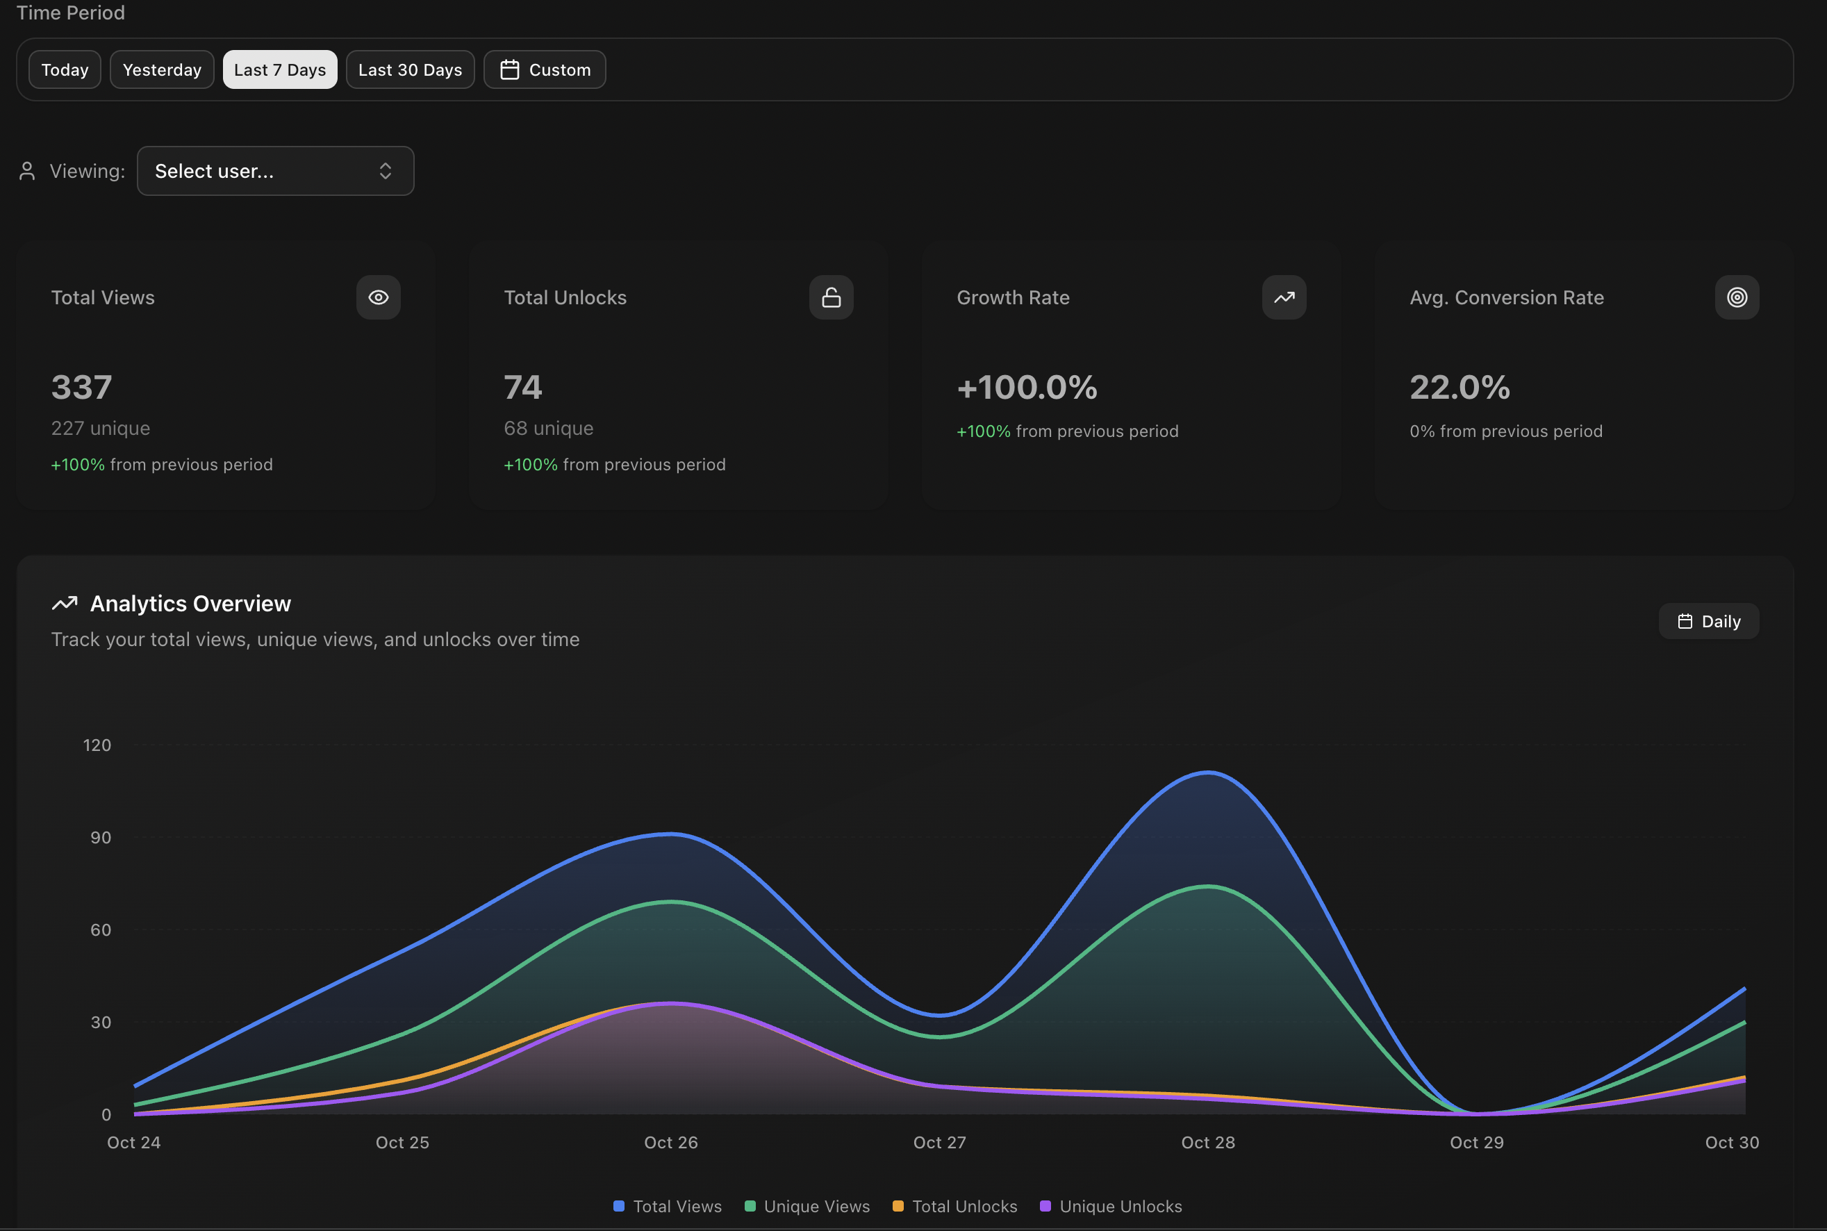The height and width of the screenshot is (1231, 1827).
Task: Click the chevron on the user selector
Action: pos(386,170)
